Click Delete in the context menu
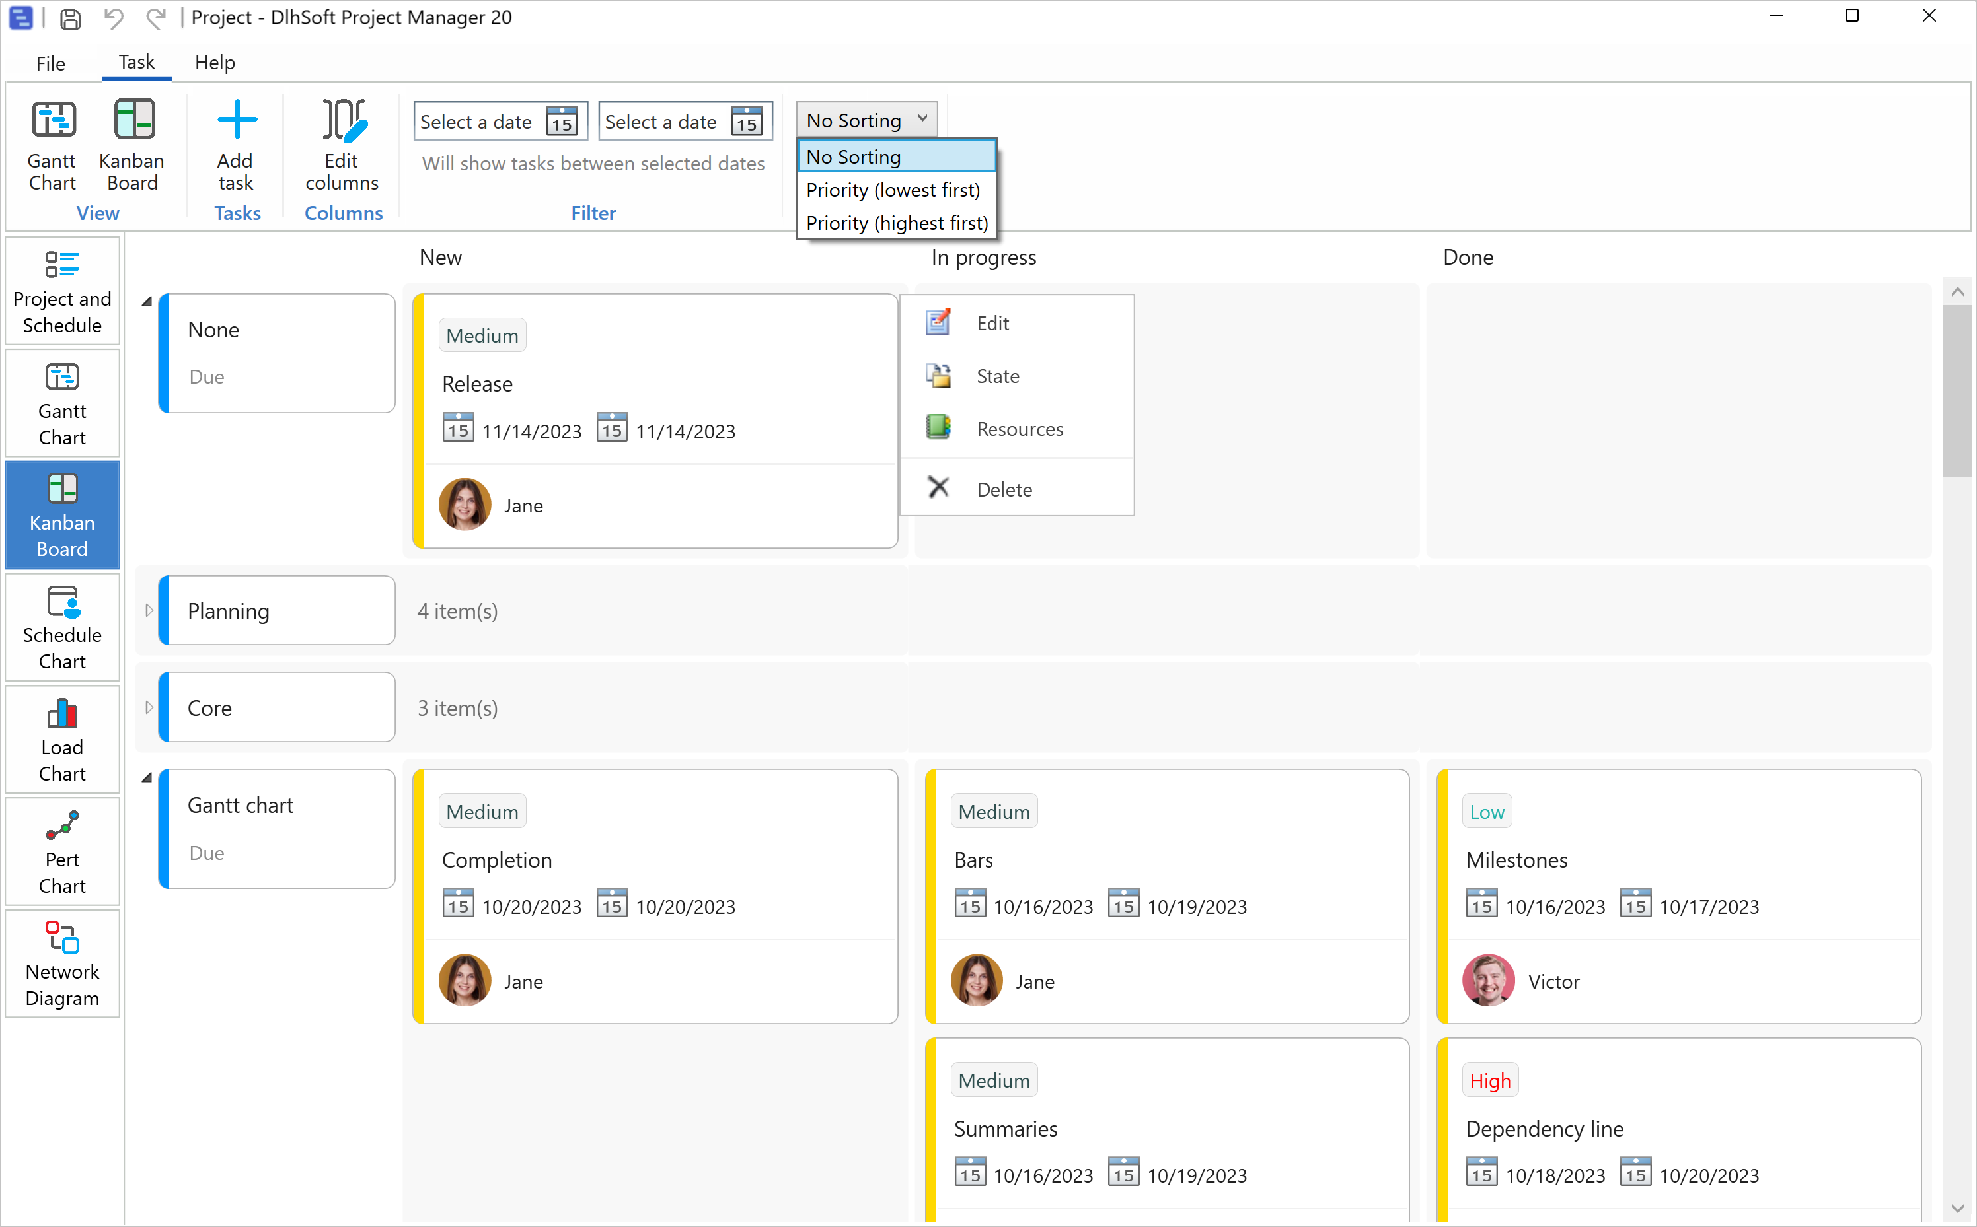The width and height of the screenshot is (1977, 1227). [1004, 489]
